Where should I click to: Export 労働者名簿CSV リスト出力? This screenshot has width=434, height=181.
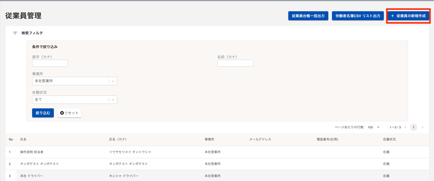(358, 16)
